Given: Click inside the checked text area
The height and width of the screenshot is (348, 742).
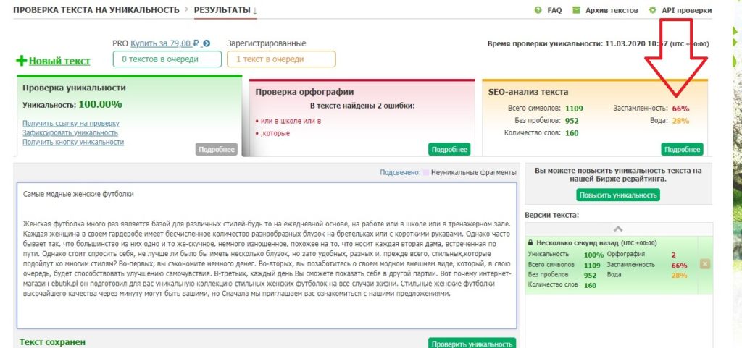Looking at the screenshot, I should (x=267, y=255).
